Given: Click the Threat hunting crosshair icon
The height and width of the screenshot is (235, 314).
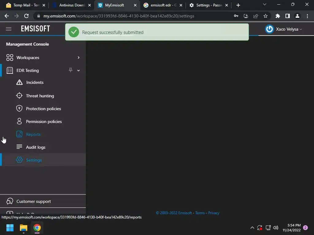Looking at the screenshot, I should [19, 95].
